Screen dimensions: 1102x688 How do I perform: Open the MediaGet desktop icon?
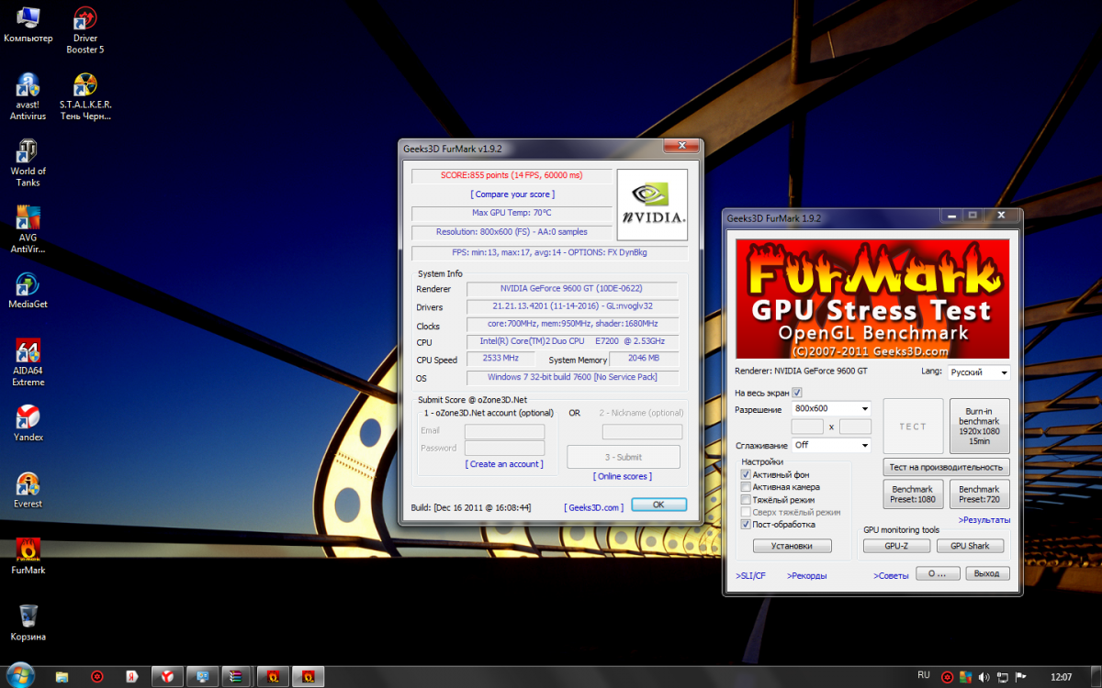tap(28, 285)
